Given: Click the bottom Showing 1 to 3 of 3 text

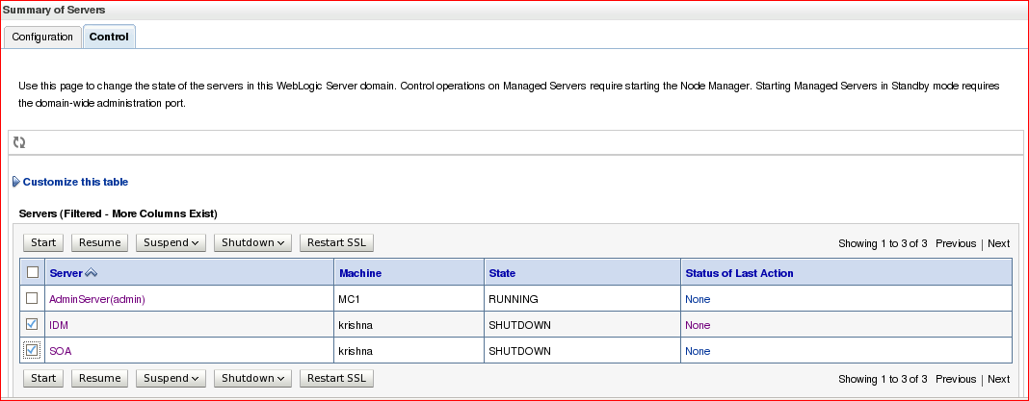Looking at the screenshot, I should (x=883, y=379).
